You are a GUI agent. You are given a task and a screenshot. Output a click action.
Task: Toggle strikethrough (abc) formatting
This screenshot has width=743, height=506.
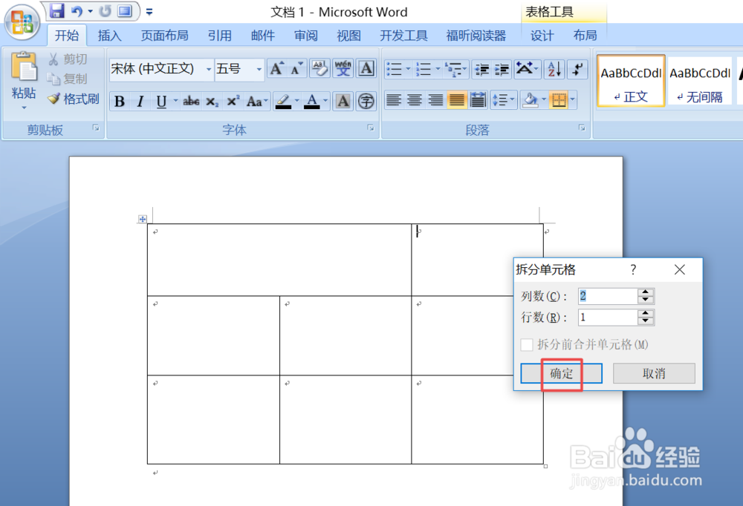191,101
